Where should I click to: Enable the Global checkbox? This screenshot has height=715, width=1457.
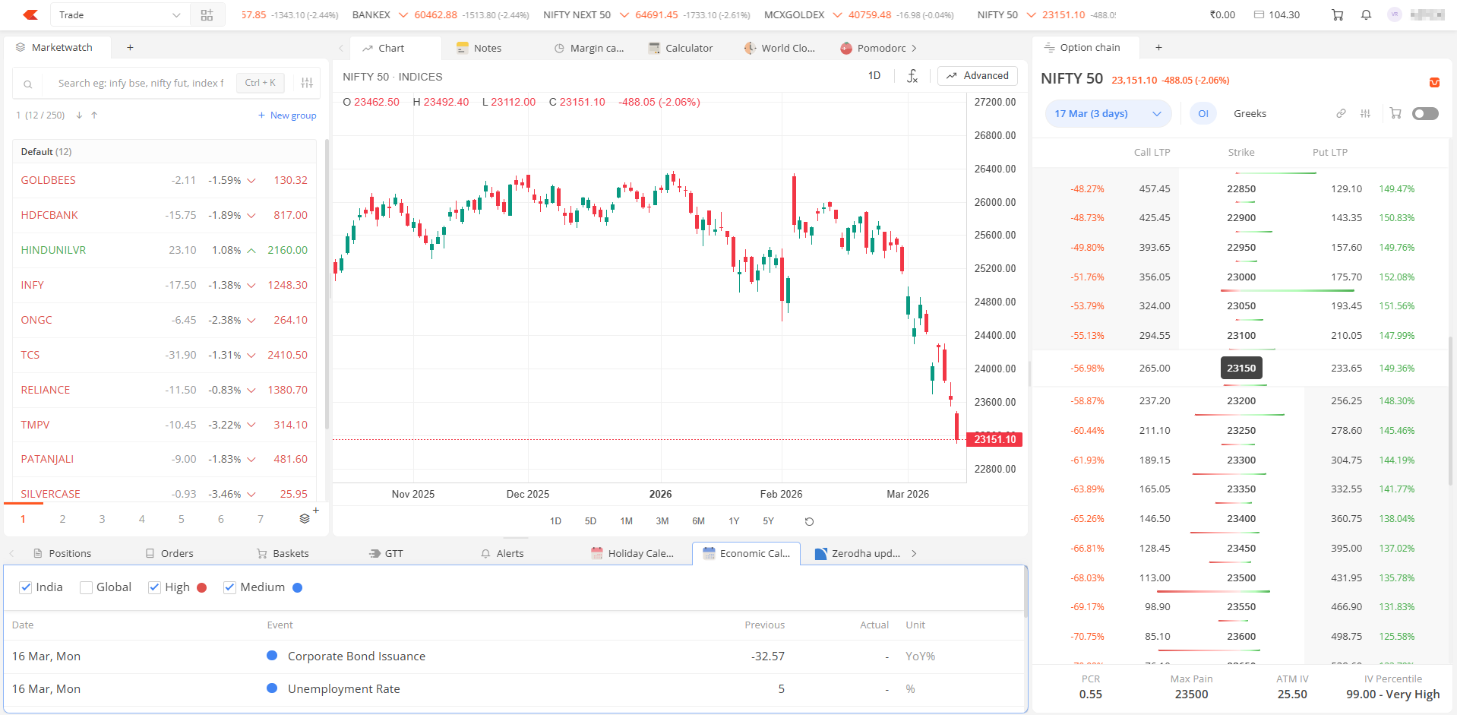click(x=87, y=587)
